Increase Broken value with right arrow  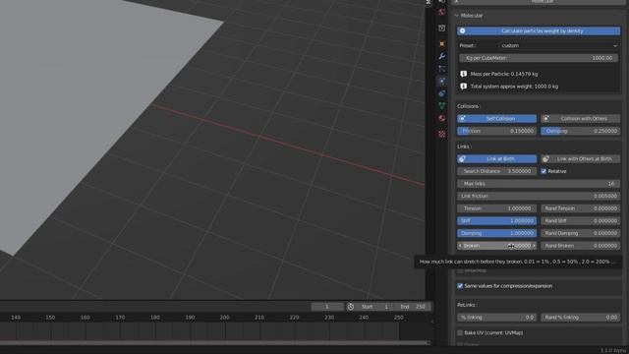click(x=534, y=246)
